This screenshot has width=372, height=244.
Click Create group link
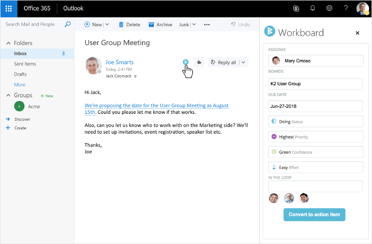click(20, 128)
